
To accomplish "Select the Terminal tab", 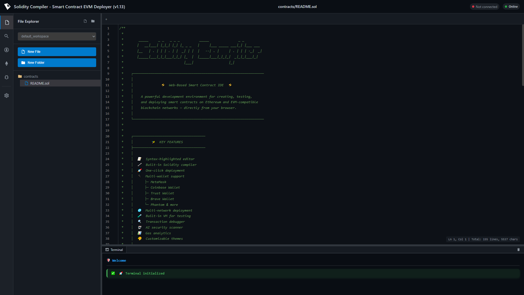I will tap(114, 250).
